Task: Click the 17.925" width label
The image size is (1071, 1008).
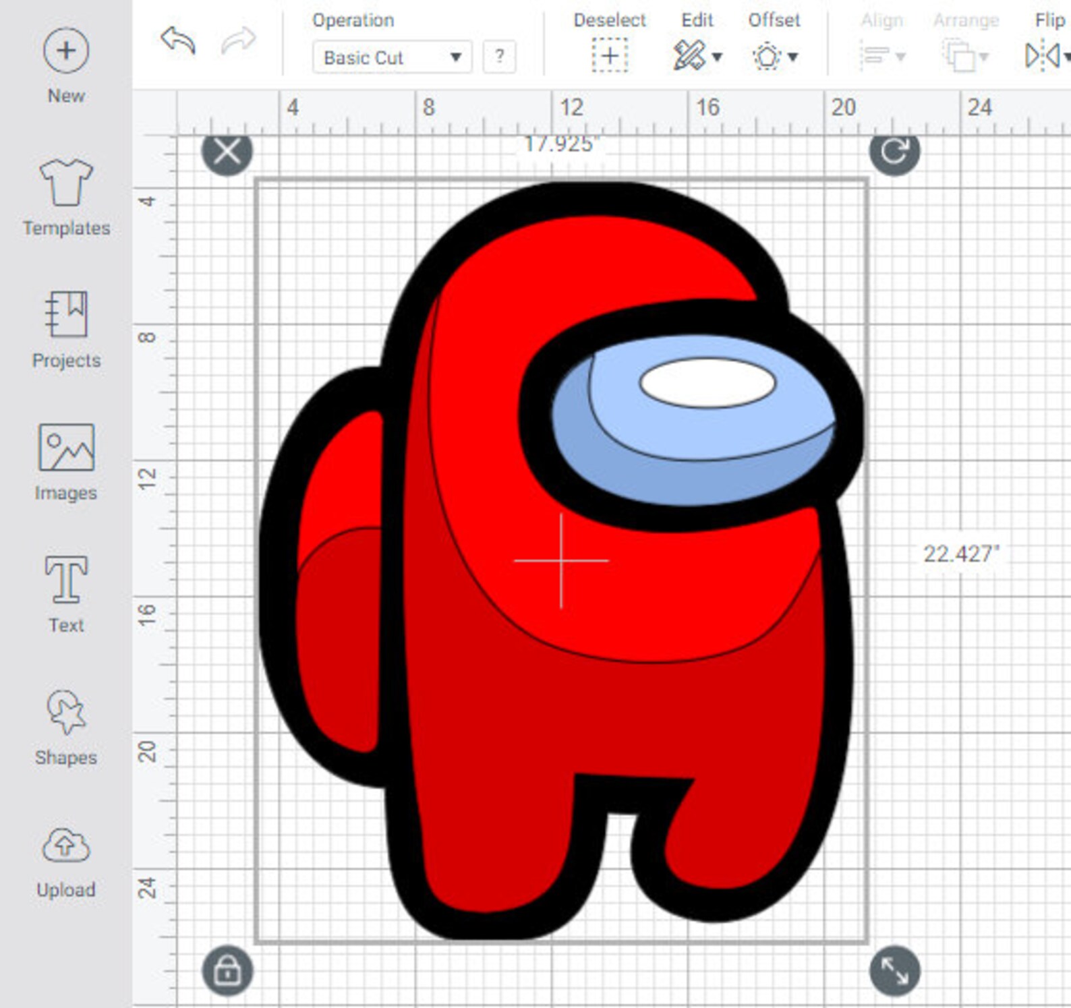Action: 561,144
